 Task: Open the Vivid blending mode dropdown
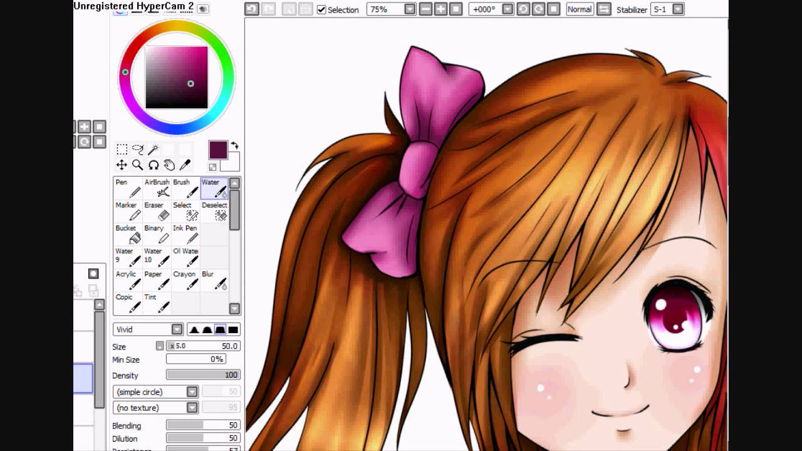(177, 329)
